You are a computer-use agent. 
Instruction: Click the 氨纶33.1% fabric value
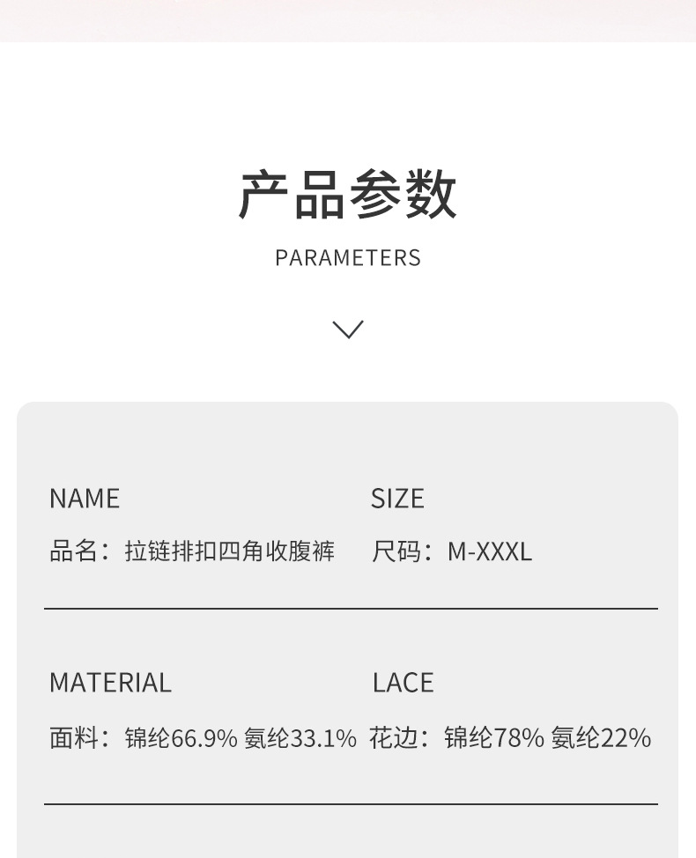[300, 737]
